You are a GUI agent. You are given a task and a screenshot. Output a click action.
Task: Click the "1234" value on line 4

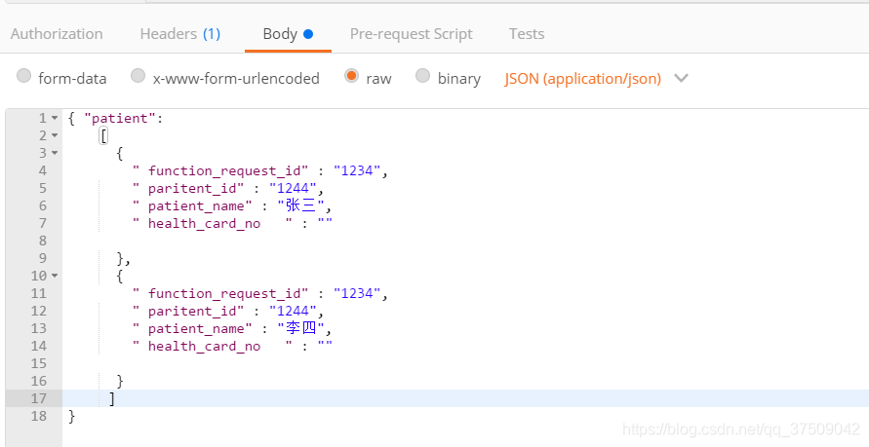coord(357,171)
